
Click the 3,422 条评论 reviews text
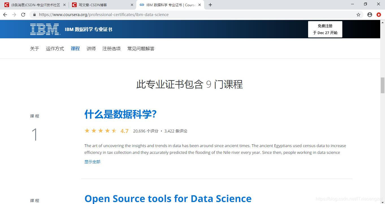coord(176,131)
